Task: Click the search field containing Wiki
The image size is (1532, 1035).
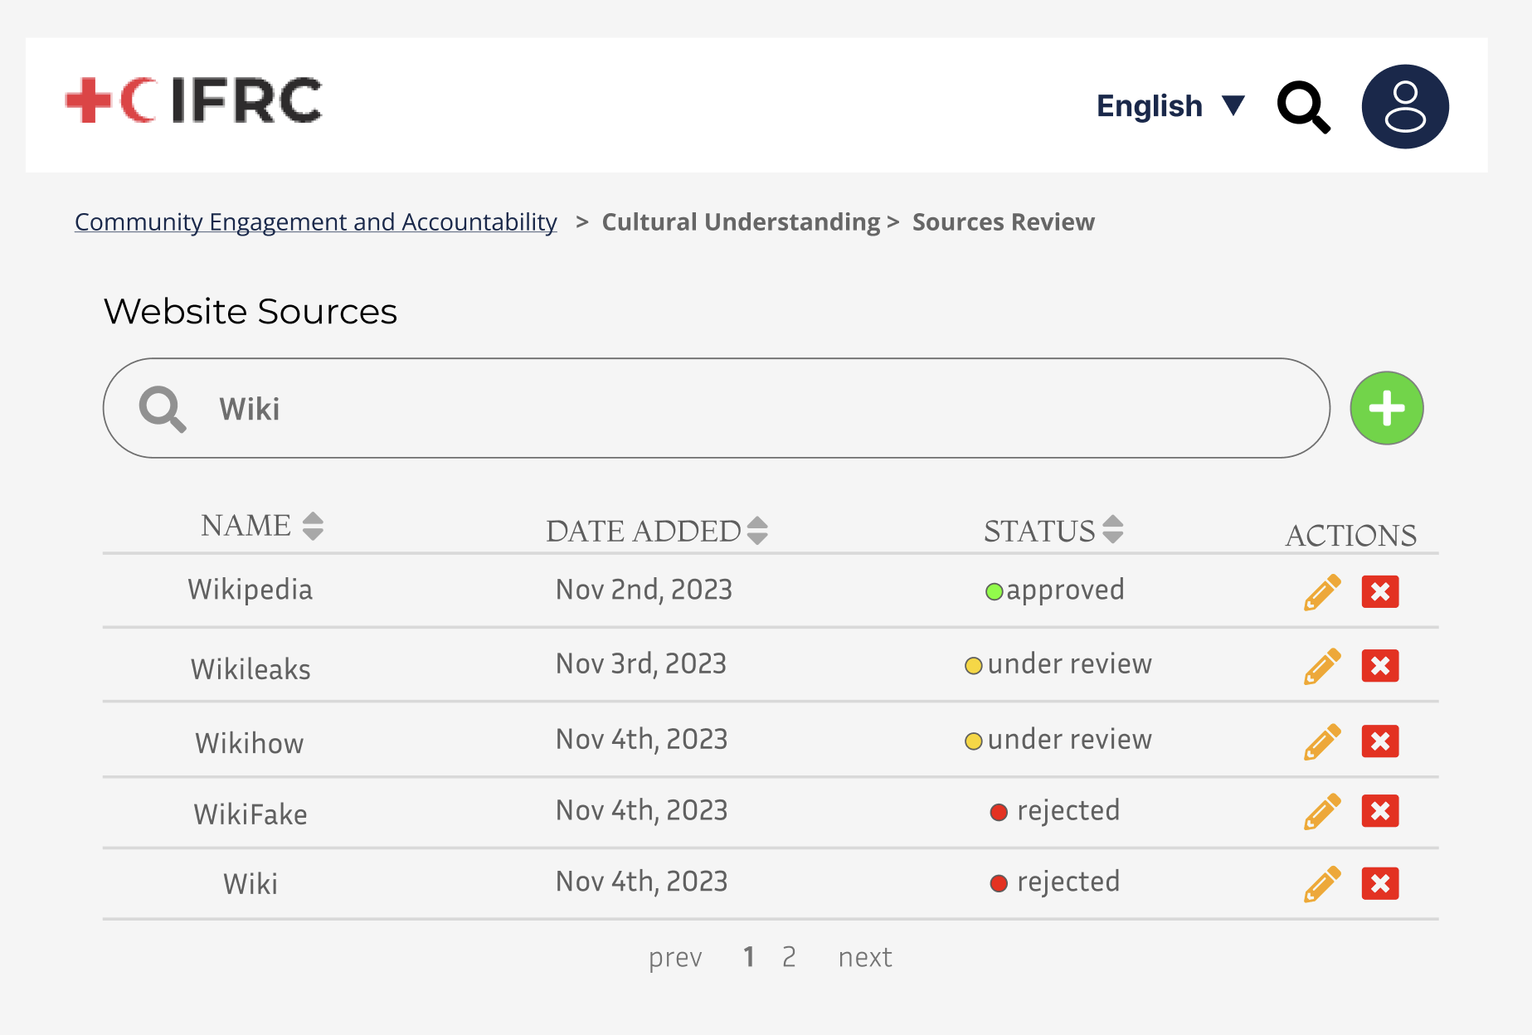Action: pyautogui.click(x=717, y=408)
